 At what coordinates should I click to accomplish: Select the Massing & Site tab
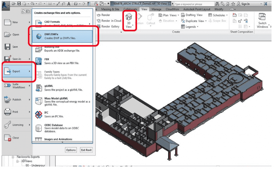[x=110, y=9]
